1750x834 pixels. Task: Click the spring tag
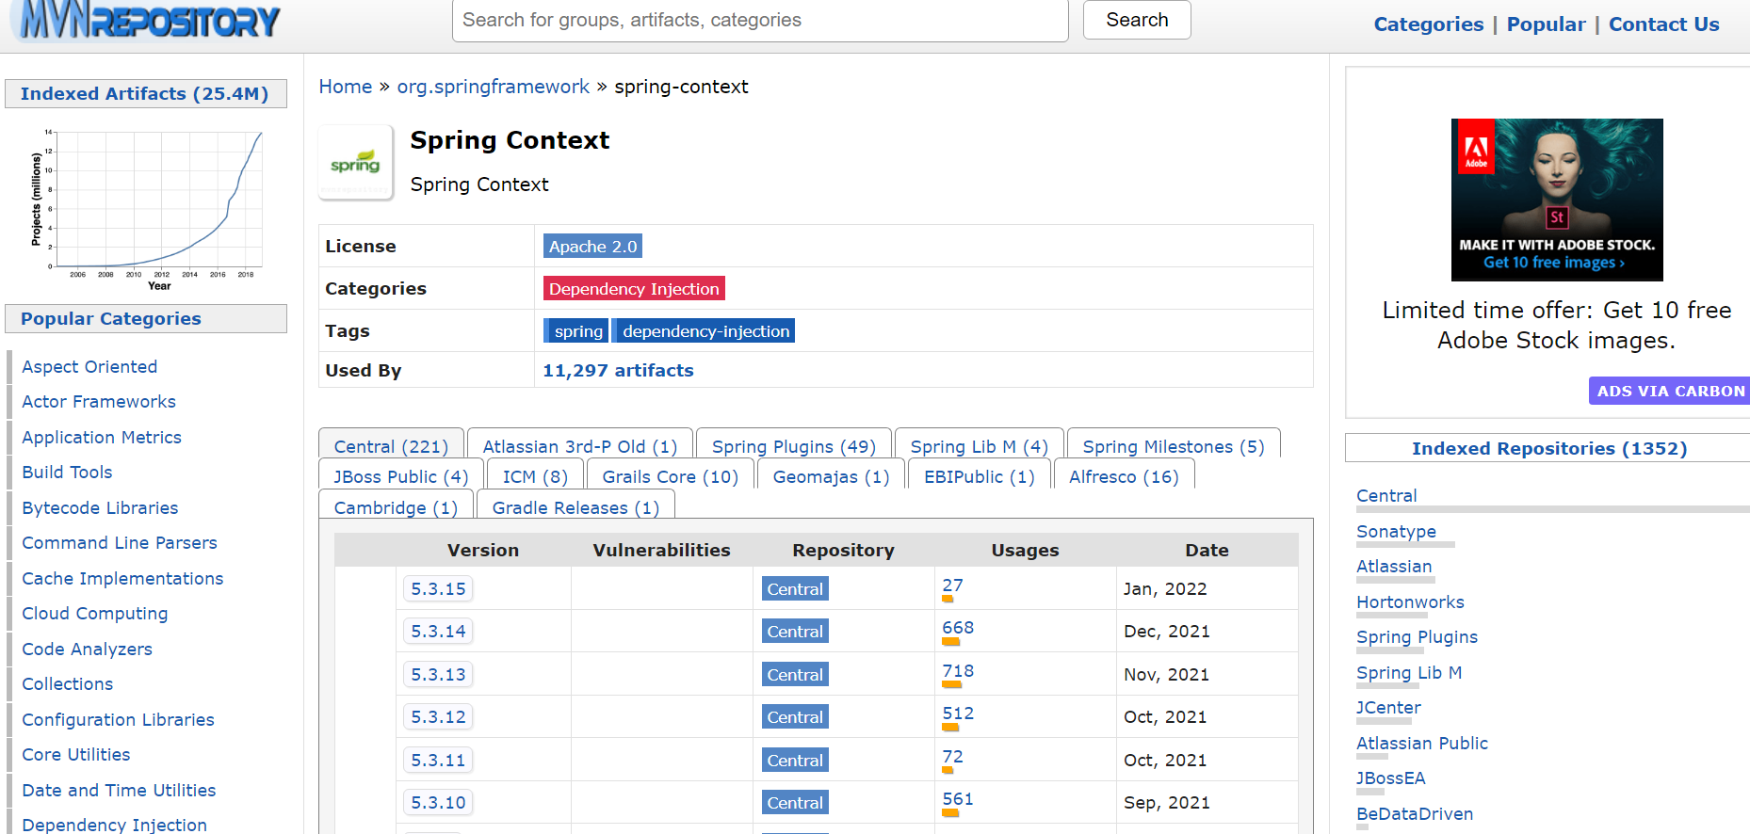click(x=576, y=331)
